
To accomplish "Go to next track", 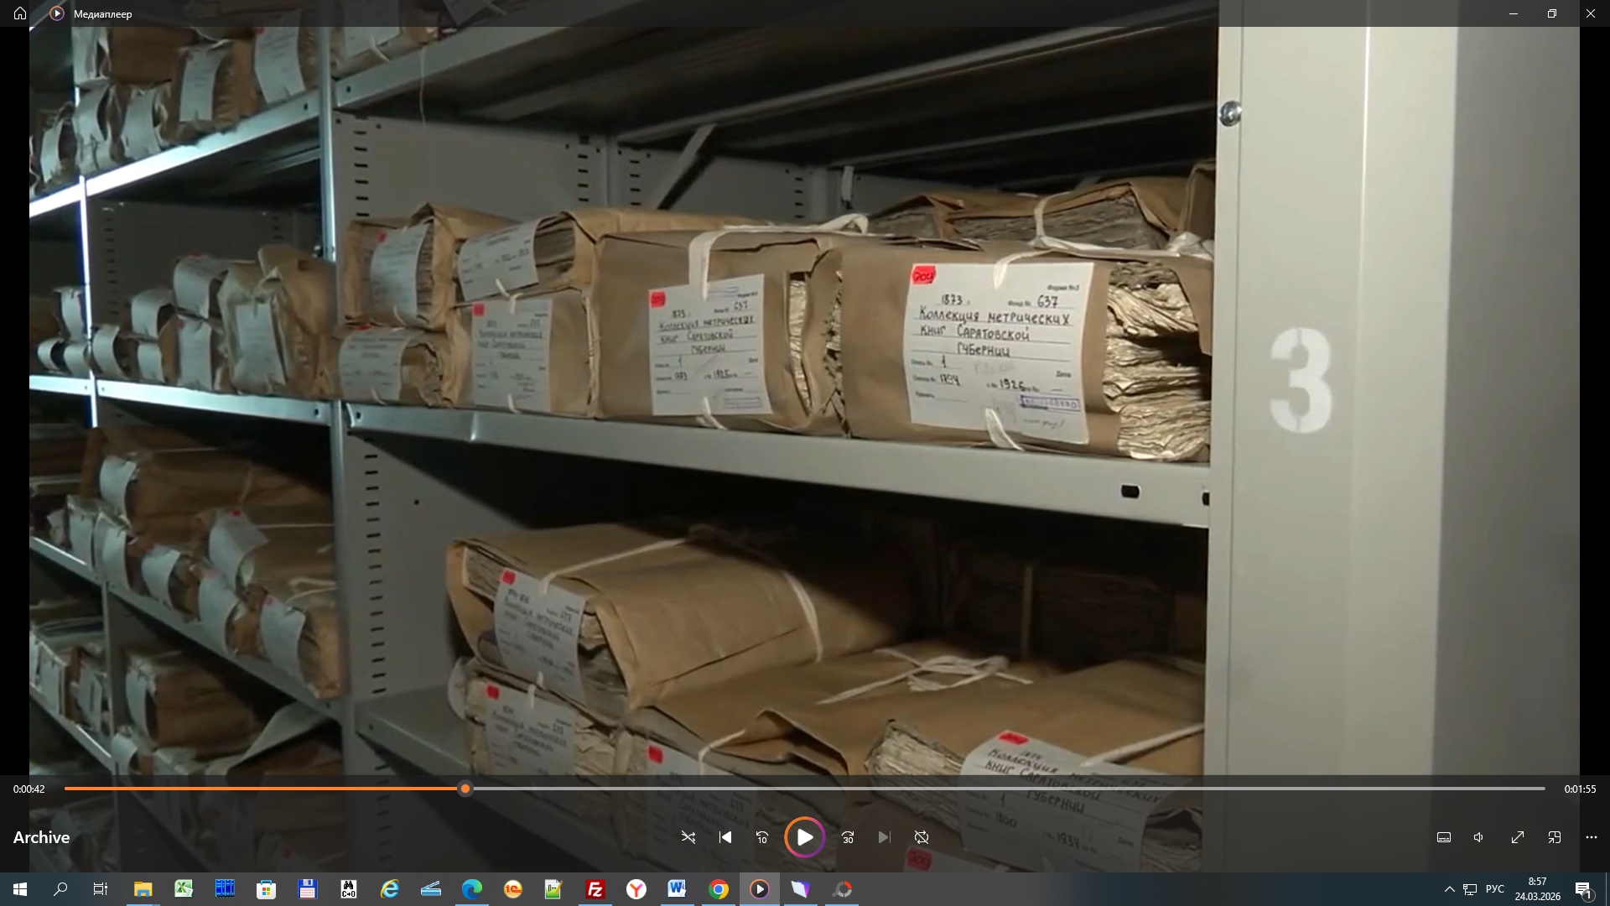I will pyautogui.click(x=884, y=837).
